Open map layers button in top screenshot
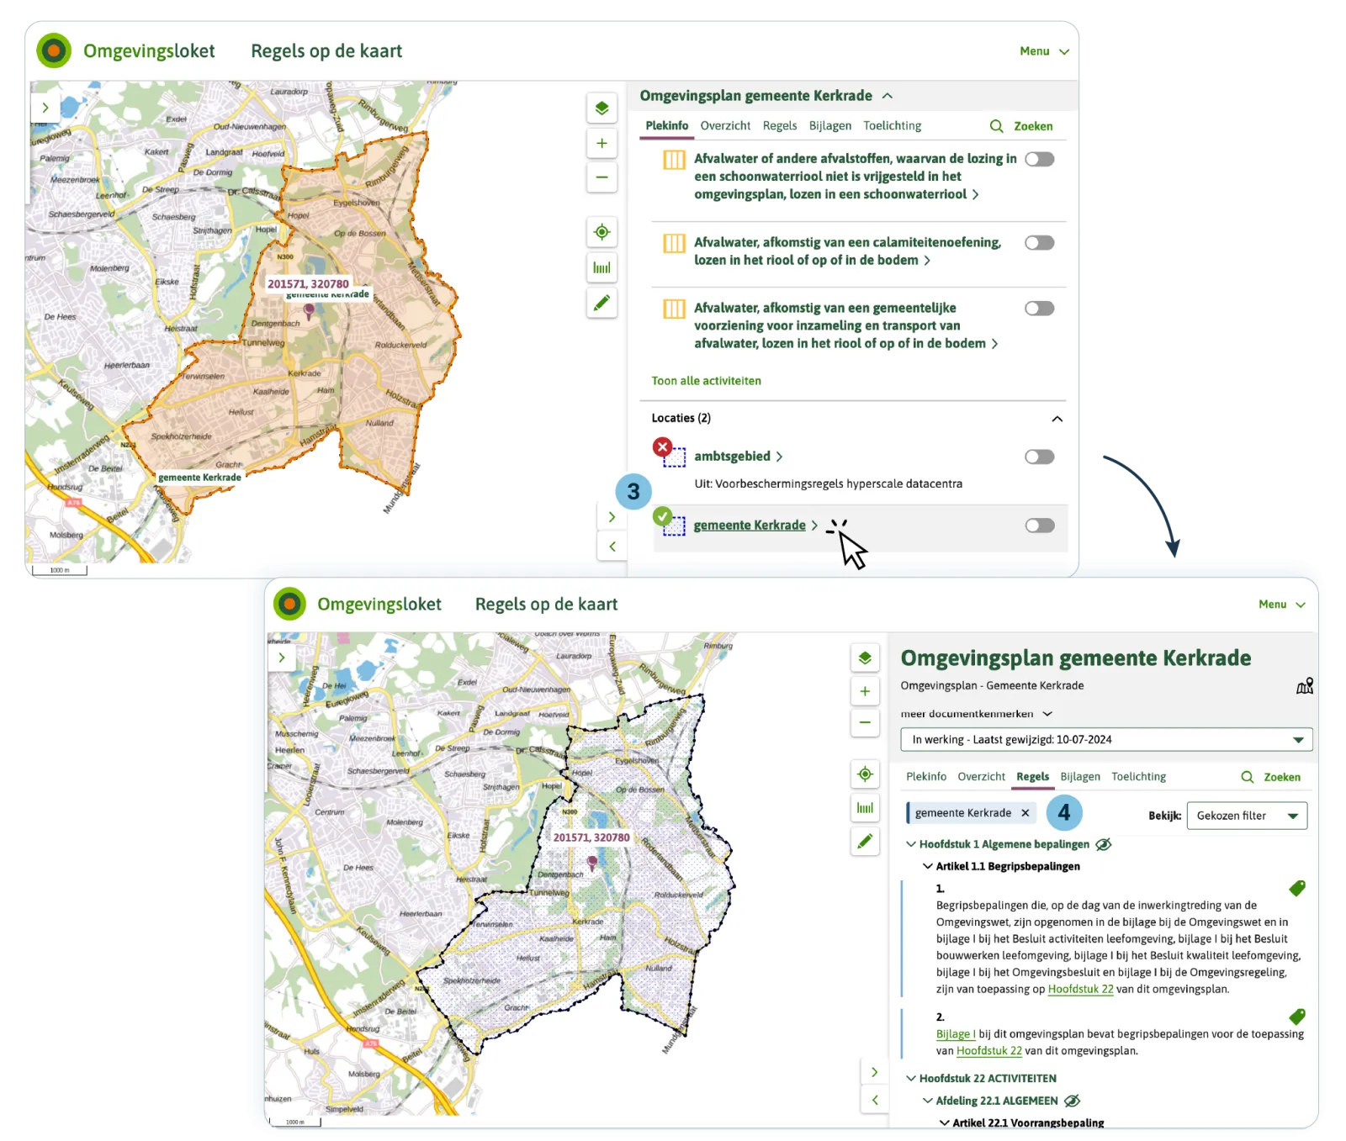The width and height of the screenshot is (1346, 1141). tap(601, 108)
